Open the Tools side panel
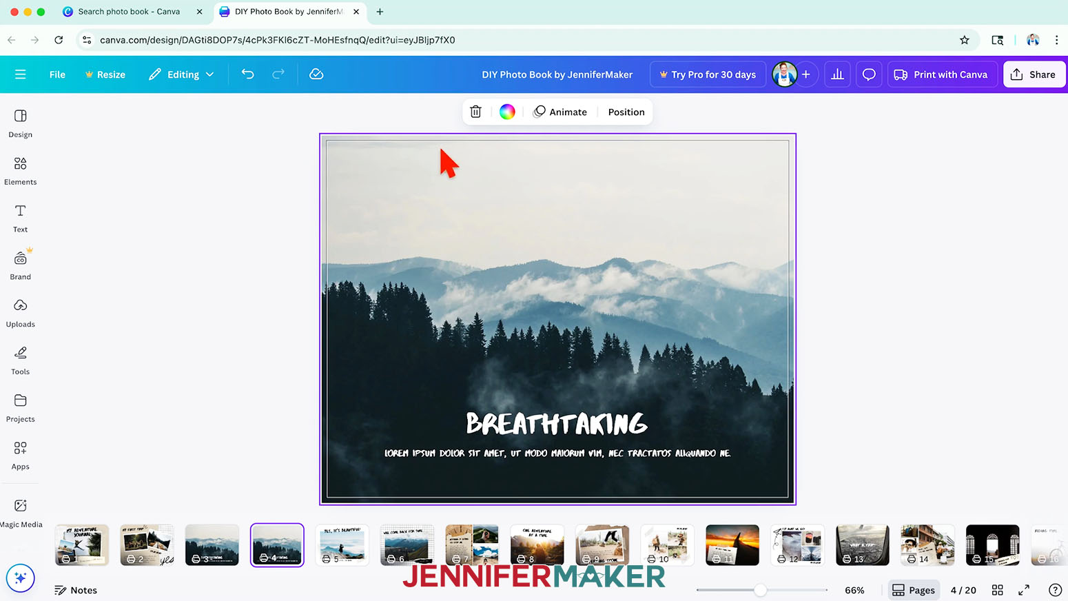The image size is (1068, 601). (x=21, y=361)
